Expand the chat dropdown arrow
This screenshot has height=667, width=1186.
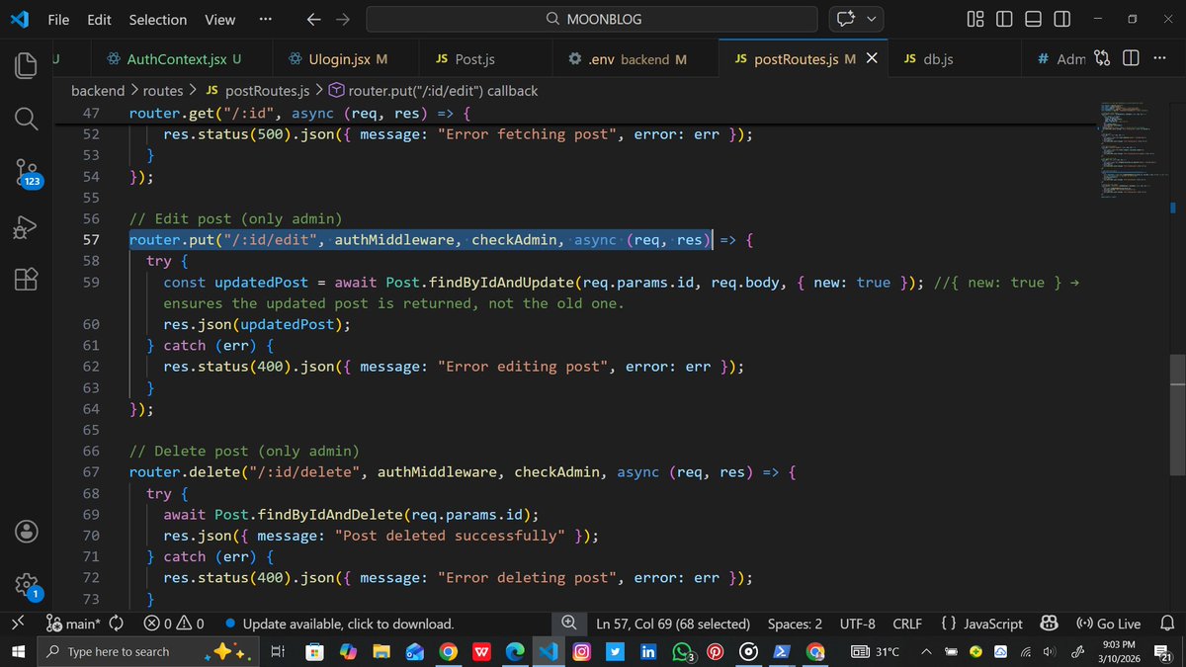point(872,19)
